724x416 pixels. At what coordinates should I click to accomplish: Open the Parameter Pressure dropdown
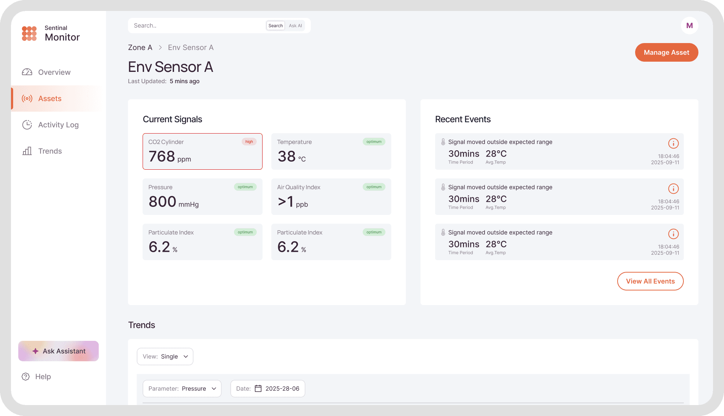(x=182, y=389)
